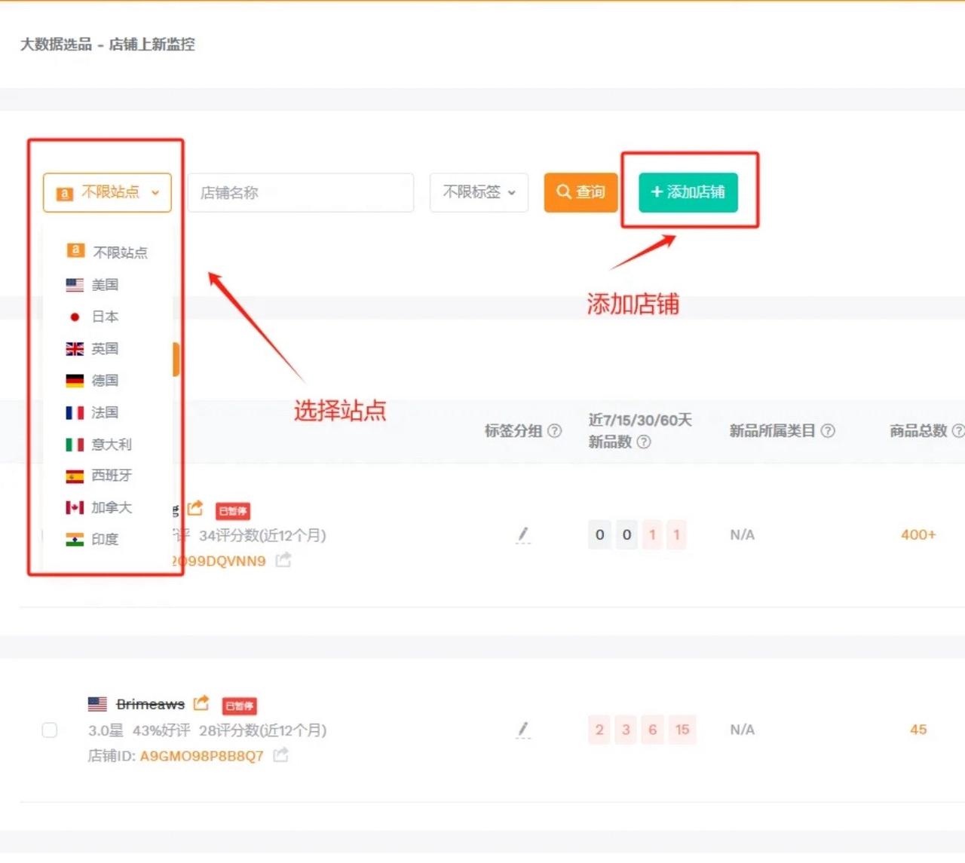Click share icon beside first store name

coord(195,508)
